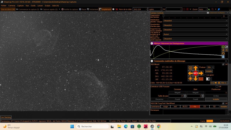Open Supprimer les traces satellites dropdown

(195, 30)
